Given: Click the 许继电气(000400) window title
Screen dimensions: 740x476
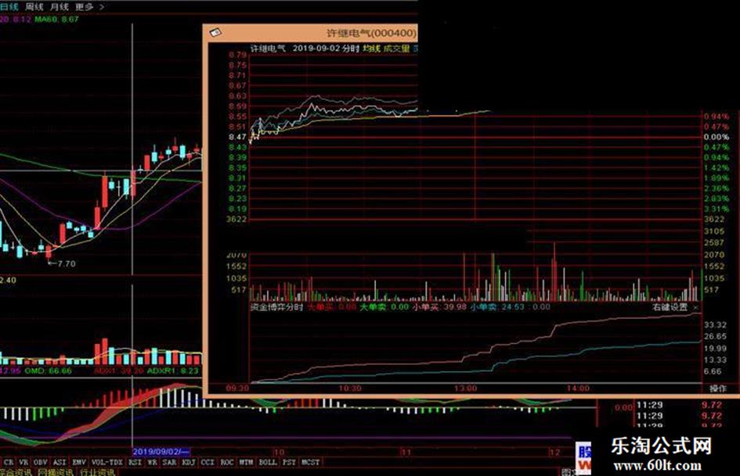Looking at the screenshot, I should [x=371, y=33].
